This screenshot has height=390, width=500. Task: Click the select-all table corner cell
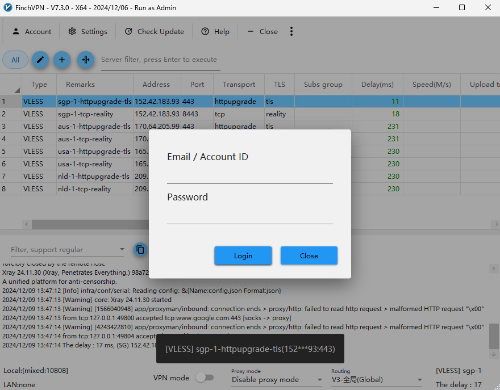tap(11, 85)
